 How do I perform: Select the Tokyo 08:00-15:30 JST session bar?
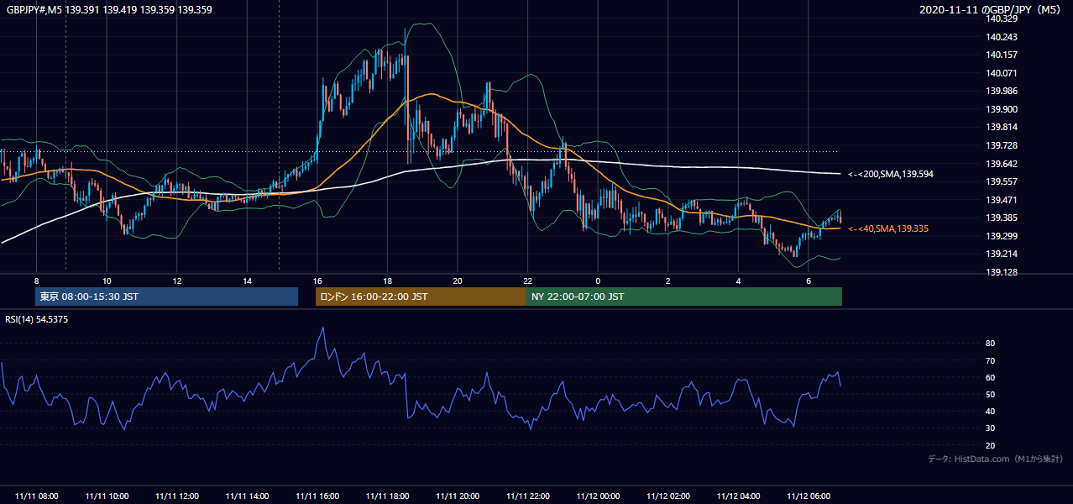tap(166, 297)
